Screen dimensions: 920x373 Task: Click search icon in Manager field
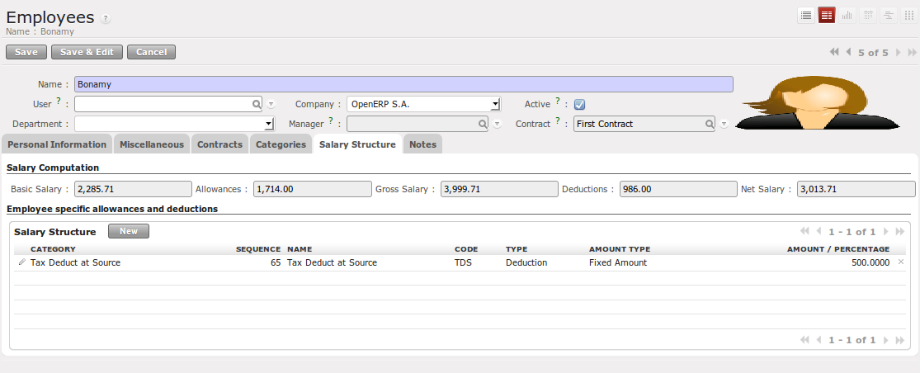(483, 124)
